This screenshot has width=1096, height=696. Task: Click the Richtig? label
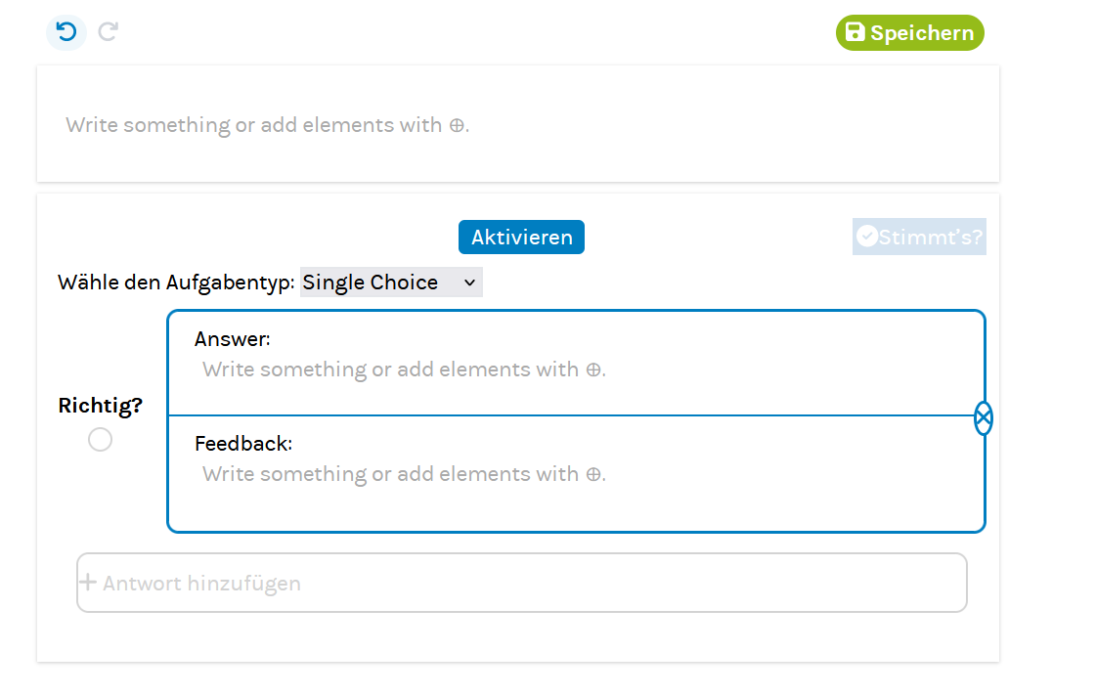[x=100, y=406]
